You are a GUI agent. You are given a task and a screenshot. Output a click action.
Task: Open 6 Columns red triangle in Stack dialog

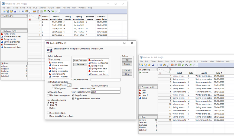click(49, 59)
